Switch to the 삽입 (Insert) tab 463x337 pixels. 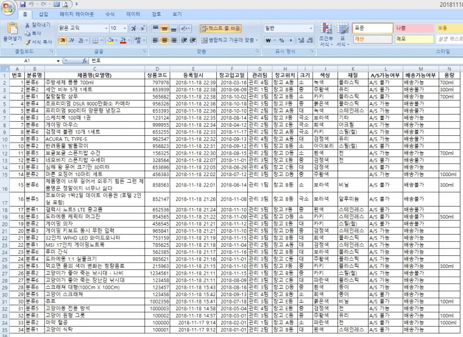[43, 13]
